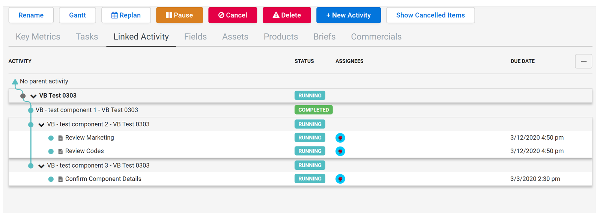Click the grey node dot for VB Test 0303
The width and height of the screenshot is (600, 219).
pyautogui.click(x=23, y=96)
